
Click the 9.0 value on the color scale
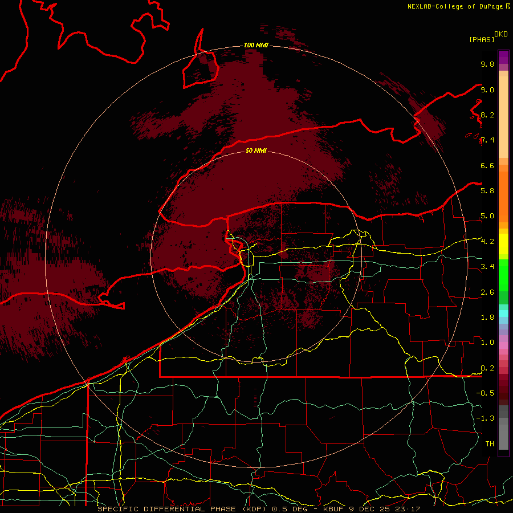487,90
